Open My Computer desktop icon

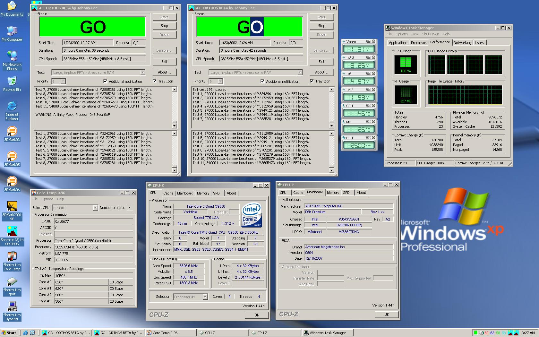(x=12, y=34)
